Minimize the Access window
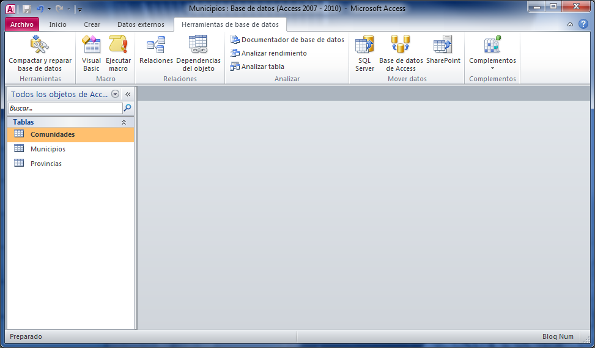Screen dimensions: 595x348 (x=537, y=7)
